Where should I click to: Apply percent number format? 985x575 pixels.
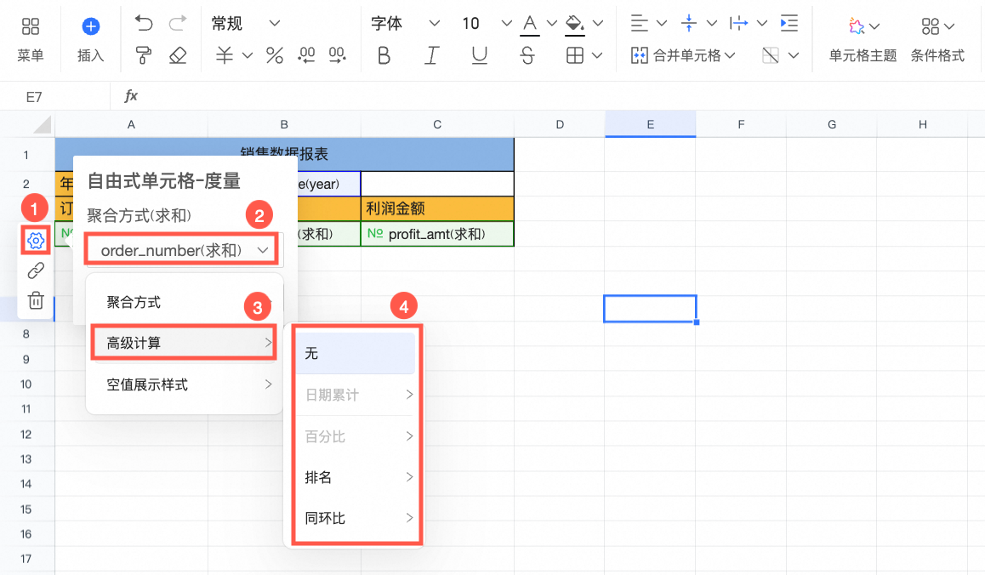pyautogui.click(x=275, y=55)
